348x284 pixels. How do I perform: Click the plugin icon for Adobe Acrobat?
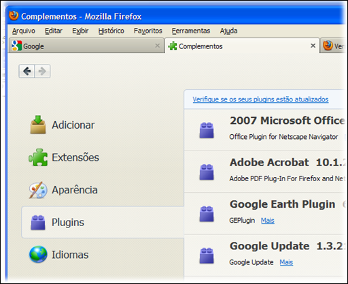click(207, 172)
